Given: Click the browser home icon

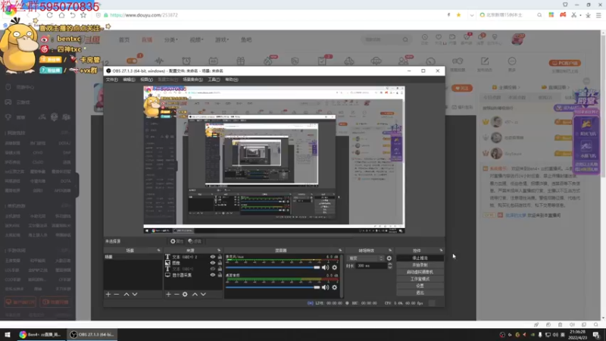Looking at the screenshot, I should 61,15.
